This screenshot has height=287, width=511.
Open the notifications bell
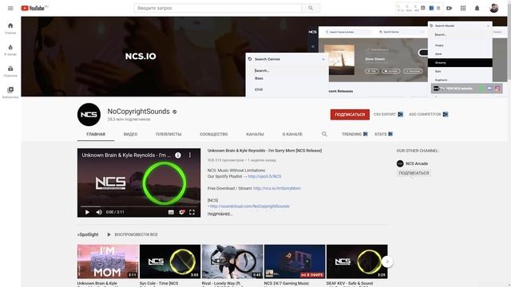click(x=477, y=8)
